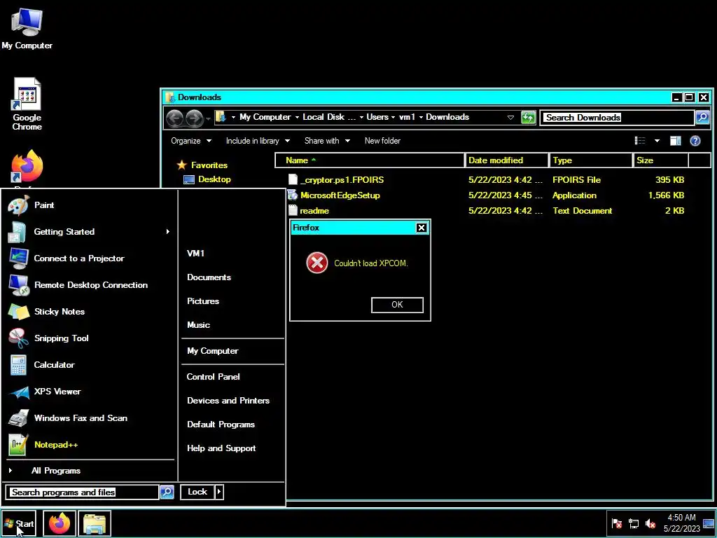The width and height of the screenshot is (717, 538).
Task: Open Organize dropdown menu
Action: (191, 141)
